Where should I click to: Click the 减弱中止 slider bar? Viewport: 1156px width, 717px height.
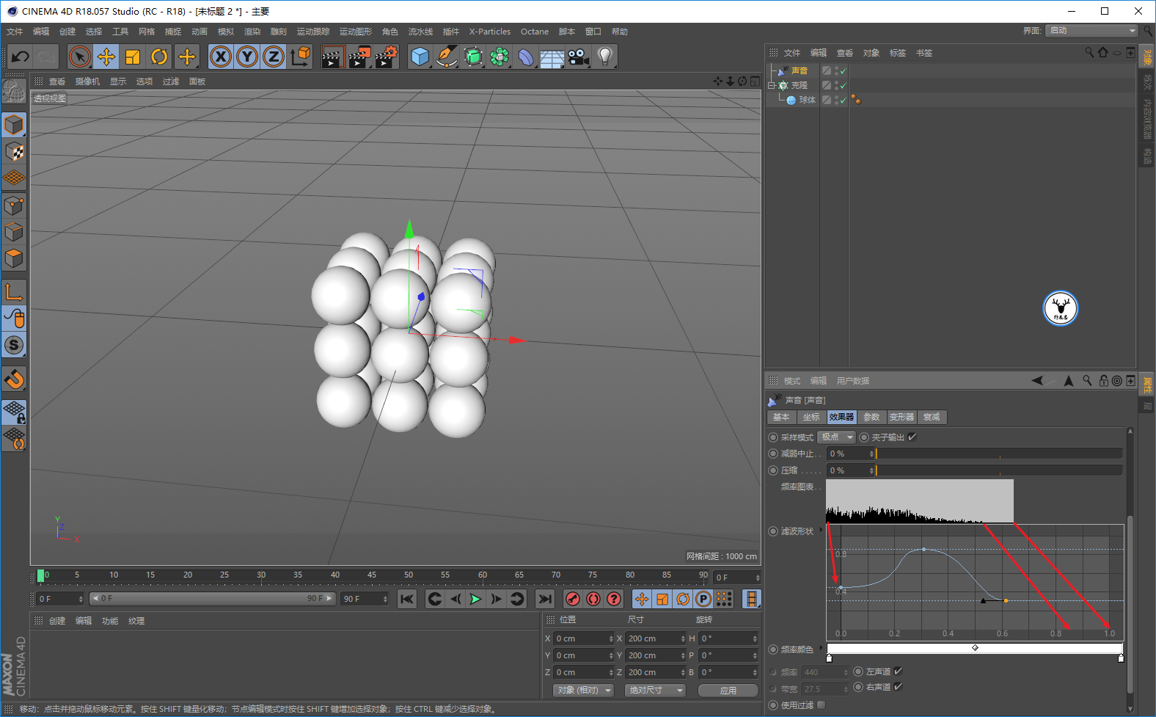coord(999,454)
